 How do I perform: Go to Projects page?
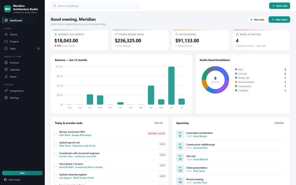coord(22,42)
